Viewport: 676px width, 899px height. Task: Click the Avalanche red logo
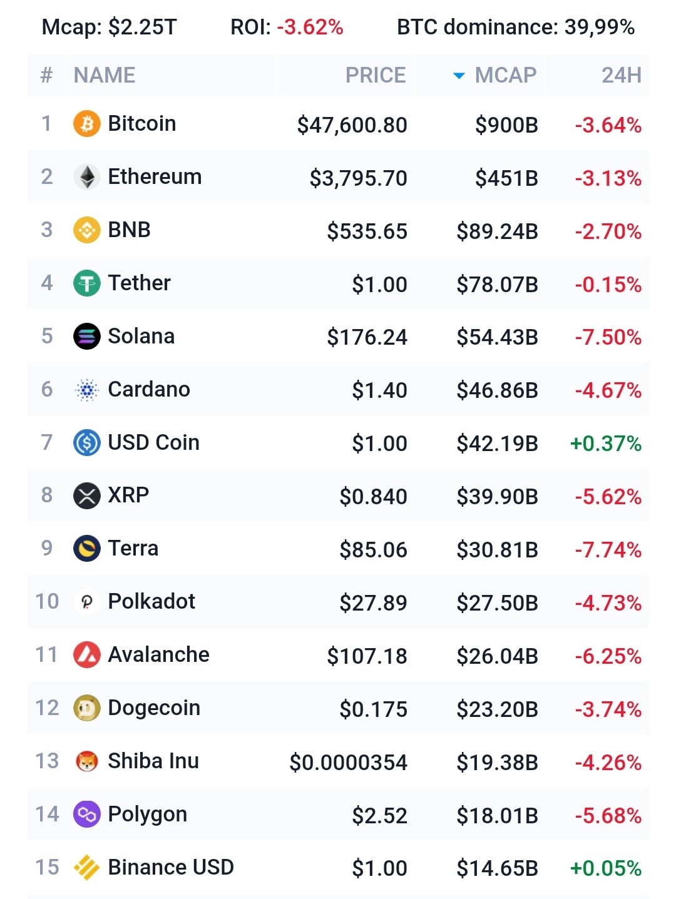pyautogui.click(x=87, y=655)
